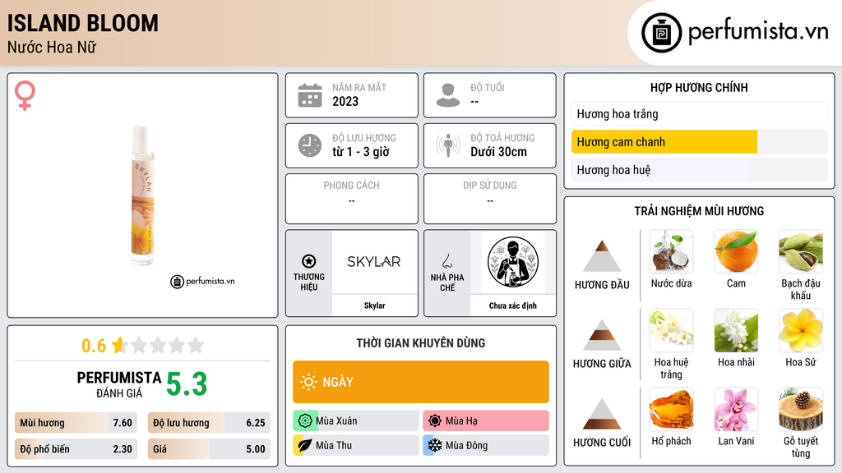
Task: Click the Độ phổ biến 2.30 score bar
Action: point(76,449)
